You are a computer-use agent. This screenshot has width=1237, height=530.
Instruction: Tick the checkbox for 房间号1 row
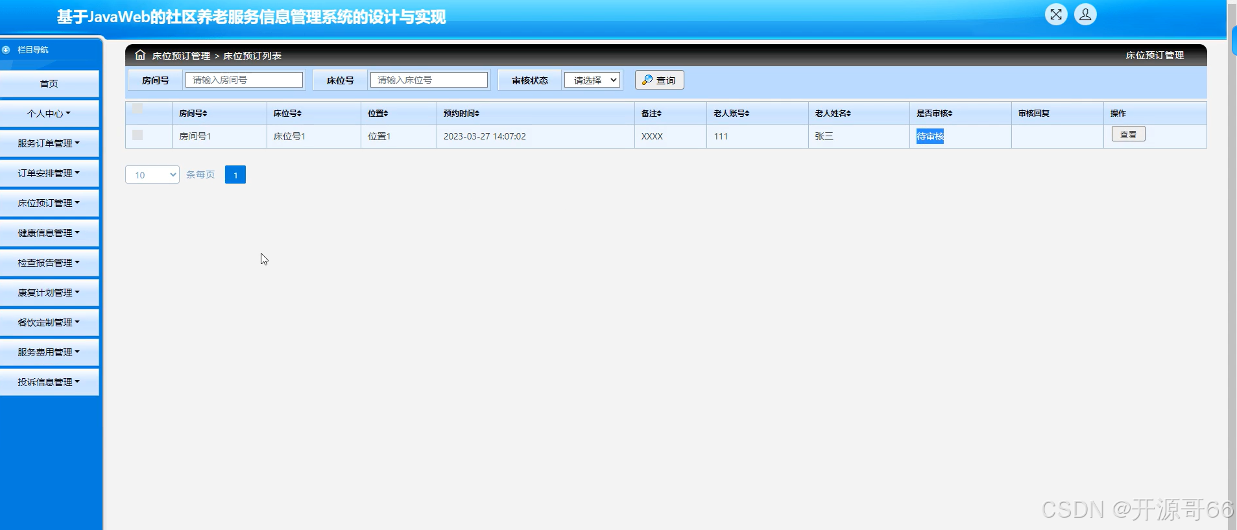click(x=138, y=135)
